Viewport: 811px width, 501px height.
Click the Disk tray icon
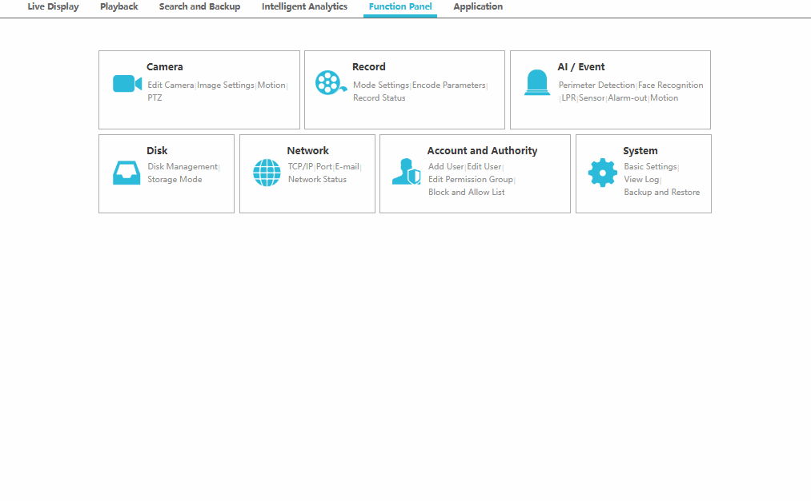pos(126,173)
